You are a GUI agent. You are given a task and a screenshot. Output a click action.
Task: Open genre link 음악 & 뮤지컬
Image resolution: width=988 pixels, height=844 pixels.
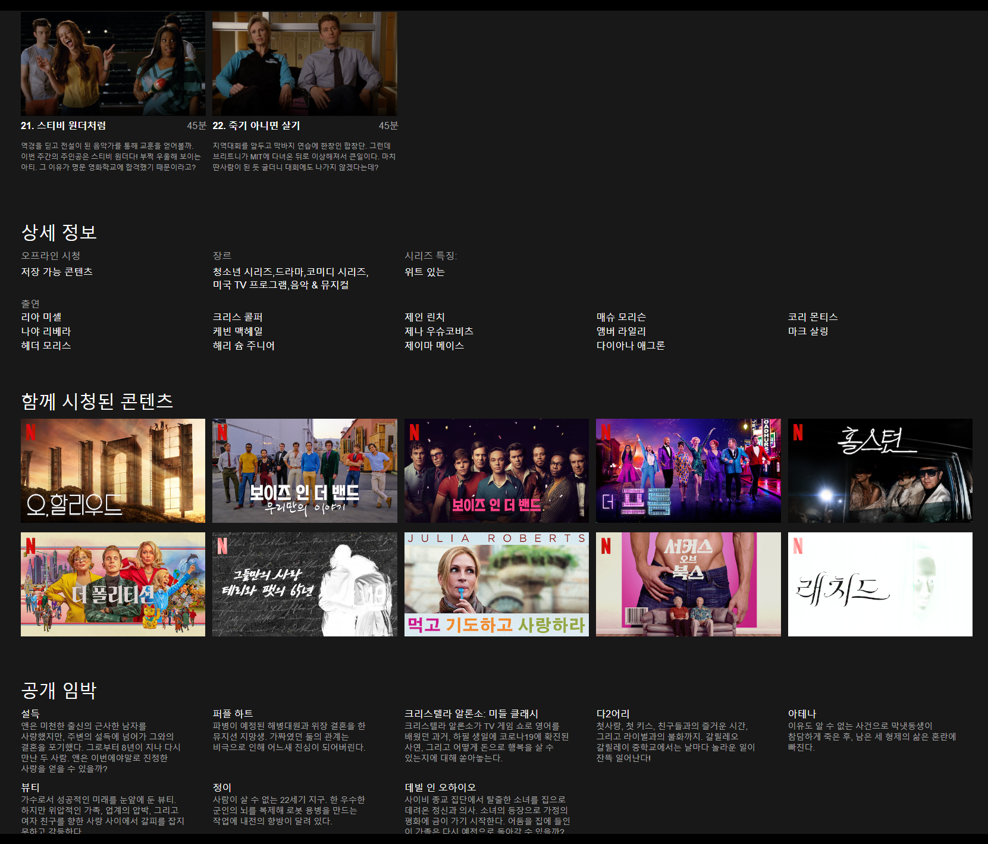(319, 285)
